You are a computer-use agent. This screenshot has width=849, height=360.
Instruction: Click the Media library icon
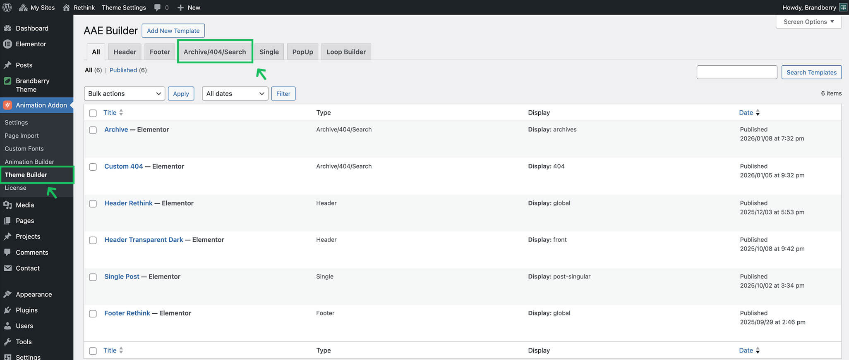(x=7, y=205)
